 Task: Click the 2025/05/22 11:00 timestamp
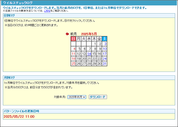coord(19,117)
